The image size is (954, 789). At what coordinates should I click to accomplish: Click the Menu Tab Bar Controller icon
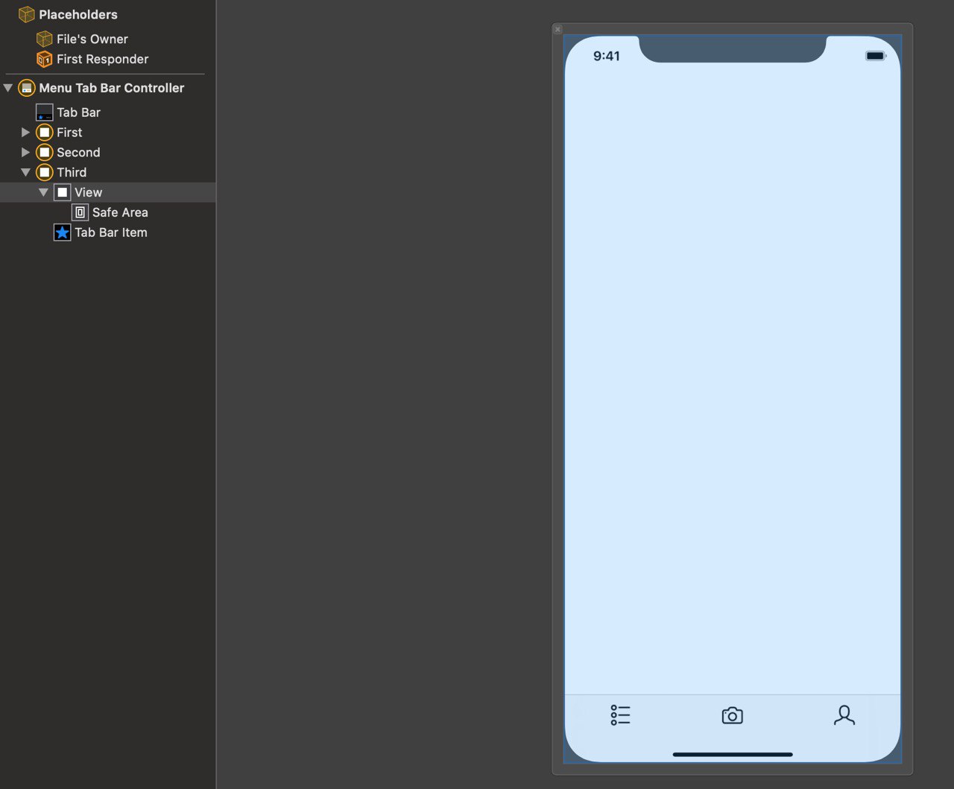coord(27,88)
